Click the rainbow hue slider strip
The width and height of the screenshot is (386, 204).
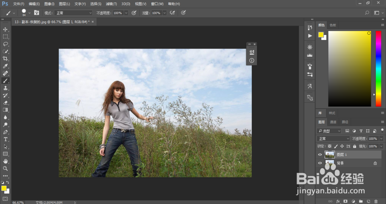click(x=378, y=69)
